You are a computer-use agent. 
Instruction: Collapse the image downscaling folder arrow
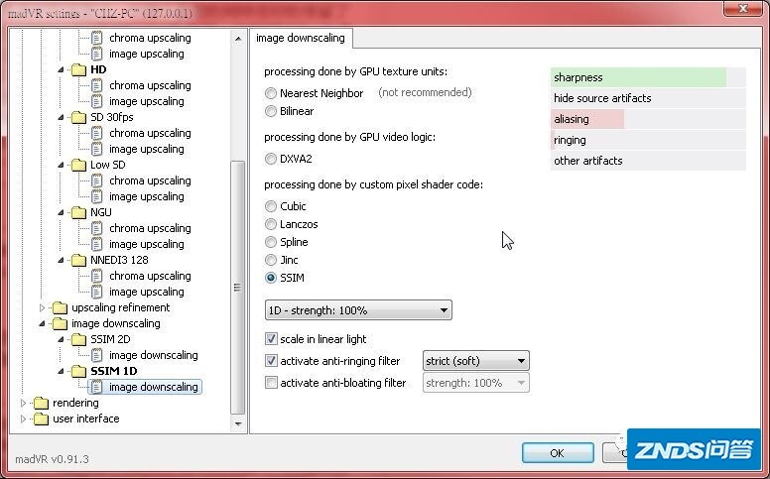coord(42,323)
